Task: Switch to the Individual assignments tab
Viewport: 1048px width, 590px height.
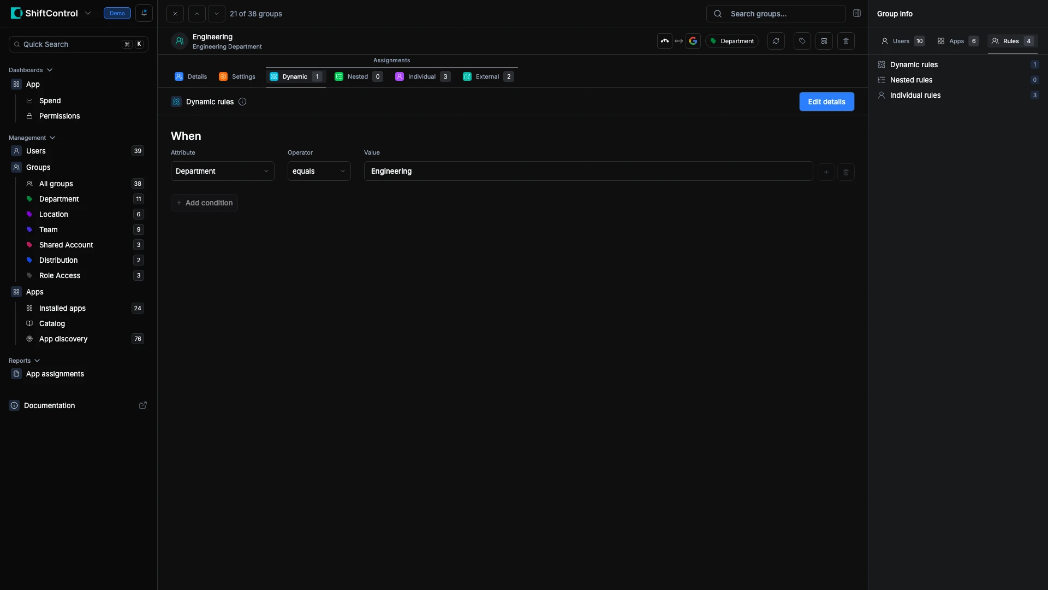Action: click(x=422, y=76)
